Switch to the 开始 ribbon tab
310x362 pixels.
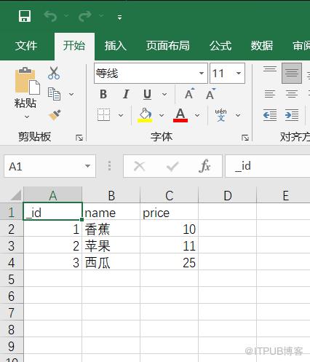coord(74,46)
